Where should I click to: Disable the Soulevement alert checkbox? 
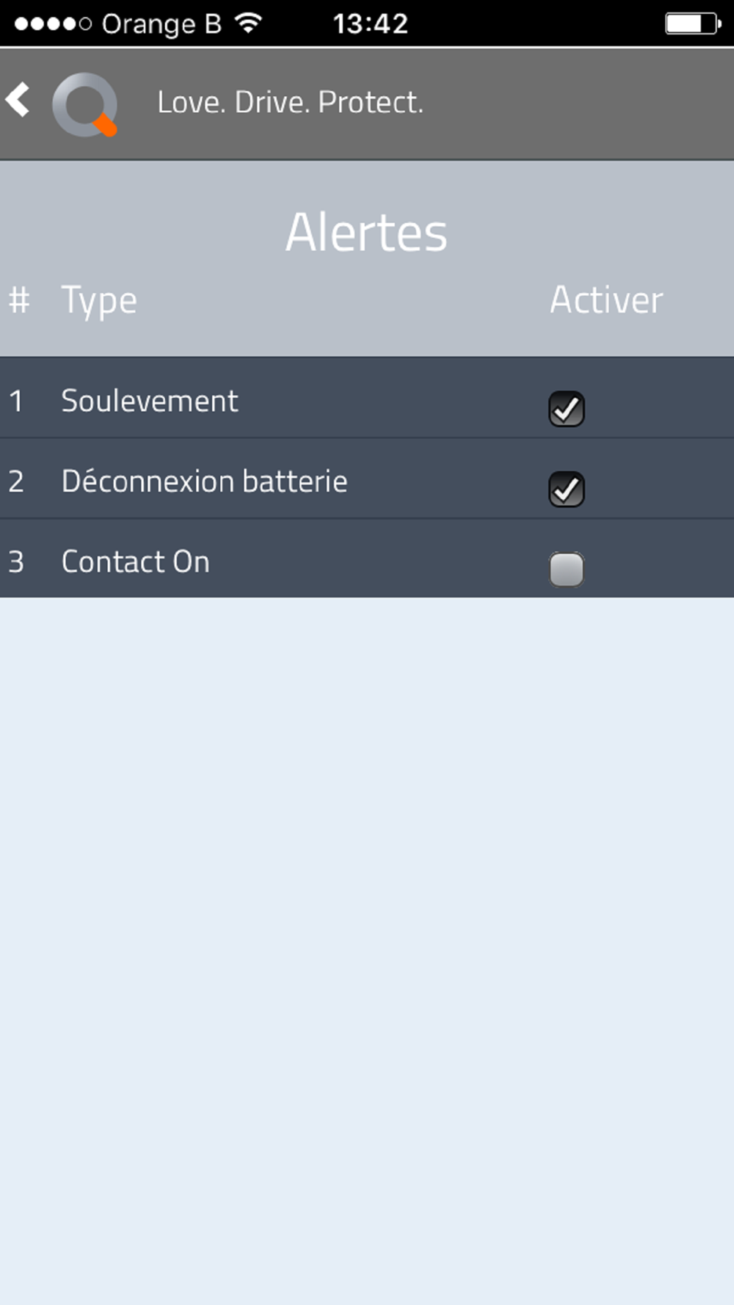point(567,409)
